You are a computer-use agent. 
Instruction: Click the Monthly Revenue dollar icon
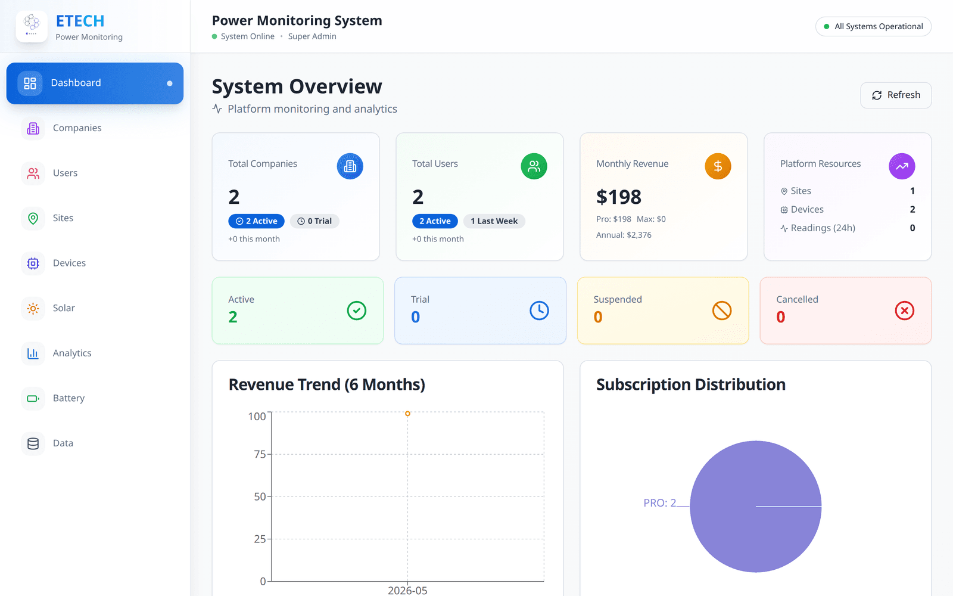[x=718, y=166]
